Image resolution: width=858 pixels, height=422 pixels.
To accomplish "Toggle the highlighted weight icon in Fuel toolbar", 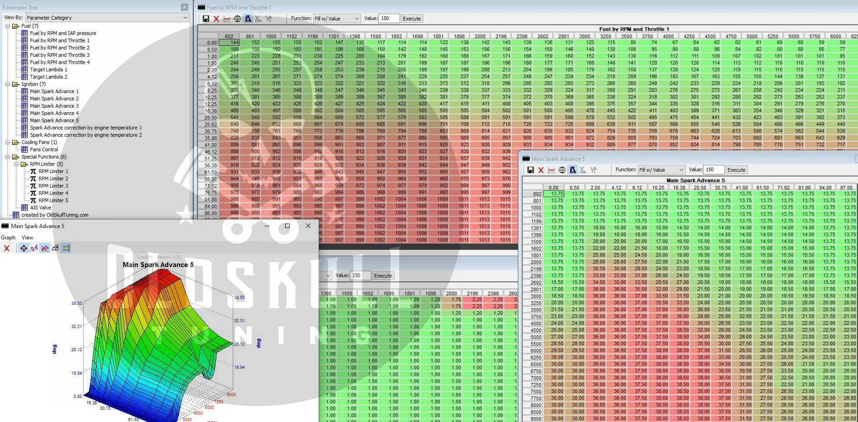I will coord(248,19).
